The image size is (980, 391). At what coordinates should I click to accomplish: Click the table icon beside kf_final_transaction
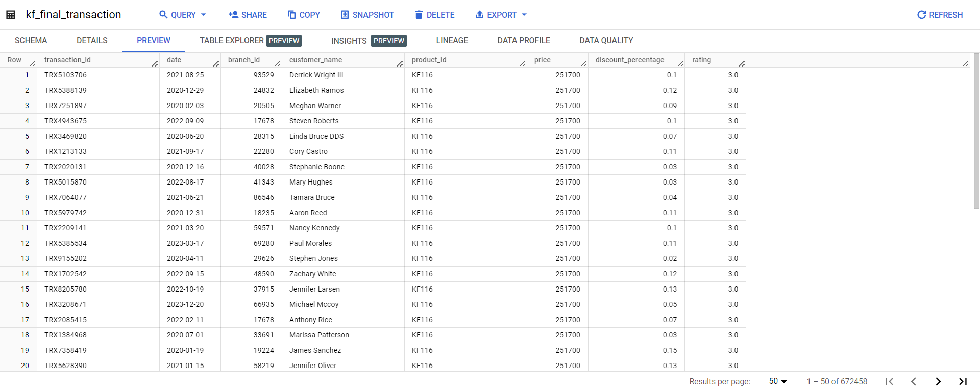[10, 15]
